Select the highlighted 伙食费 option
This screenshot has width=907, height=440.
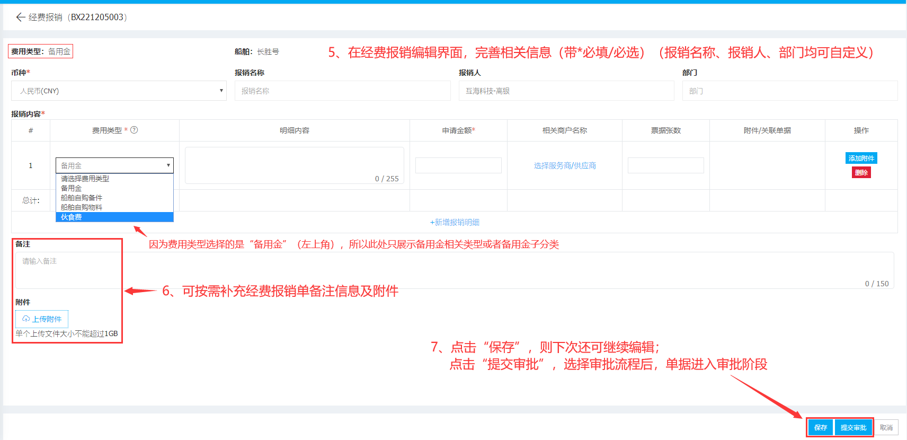[114, 217]
